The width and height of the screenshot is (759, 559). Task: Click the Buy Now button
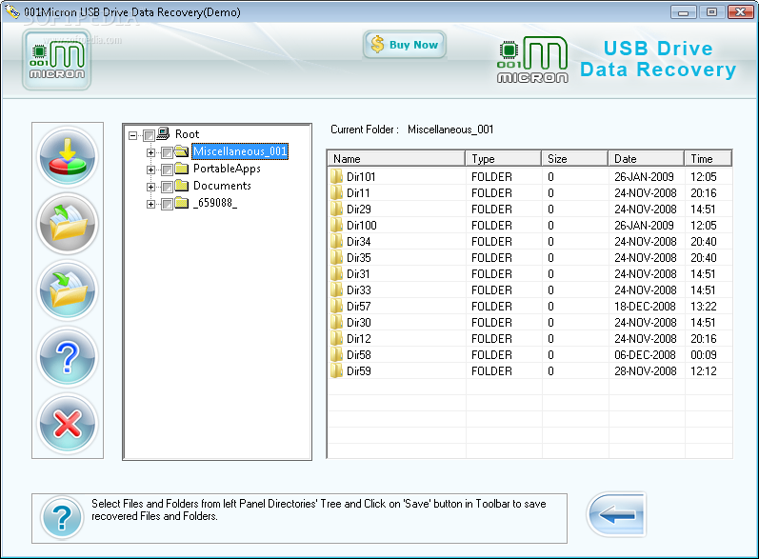click(405, 45)
